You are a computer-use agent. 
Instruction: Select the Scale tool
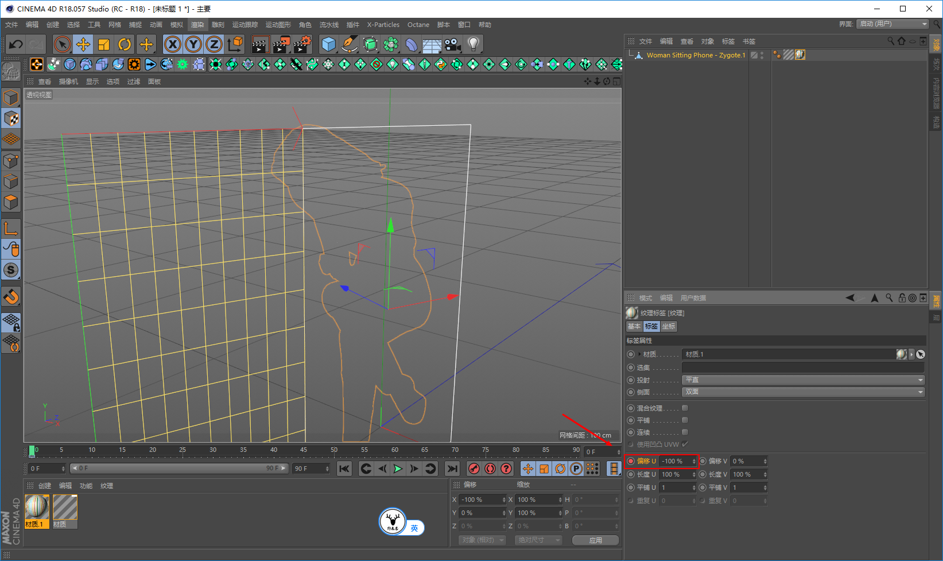[x=104, y=44]
